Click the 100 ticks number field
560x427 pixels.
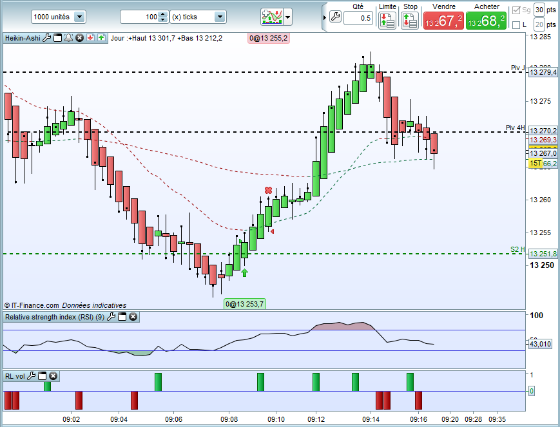(x=140, y=17)
